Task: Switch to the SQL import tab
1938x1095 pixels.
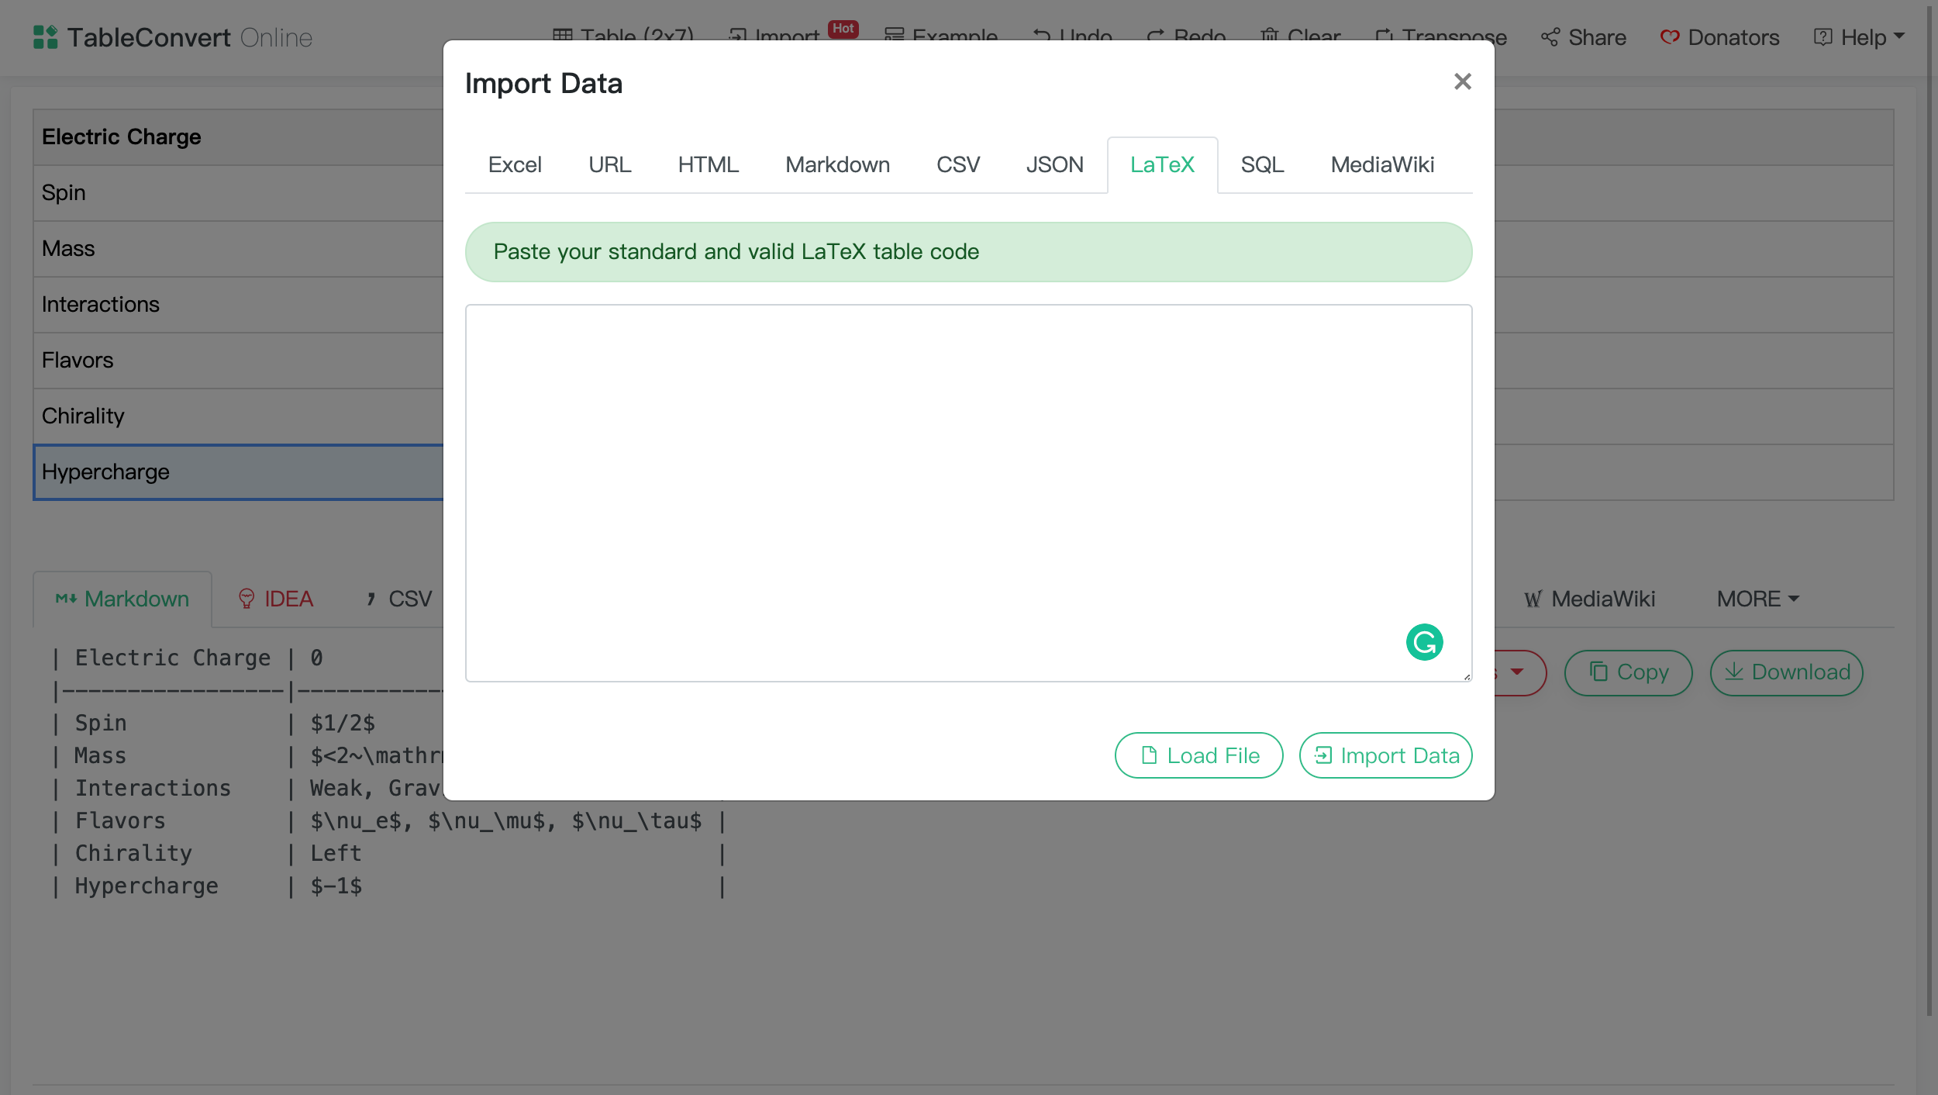Action: tap(1262, 164)
